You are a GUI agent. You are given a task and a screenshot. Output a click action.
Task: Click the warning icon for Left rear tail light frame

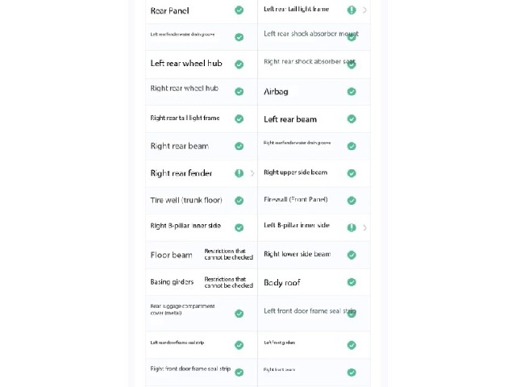352,10
